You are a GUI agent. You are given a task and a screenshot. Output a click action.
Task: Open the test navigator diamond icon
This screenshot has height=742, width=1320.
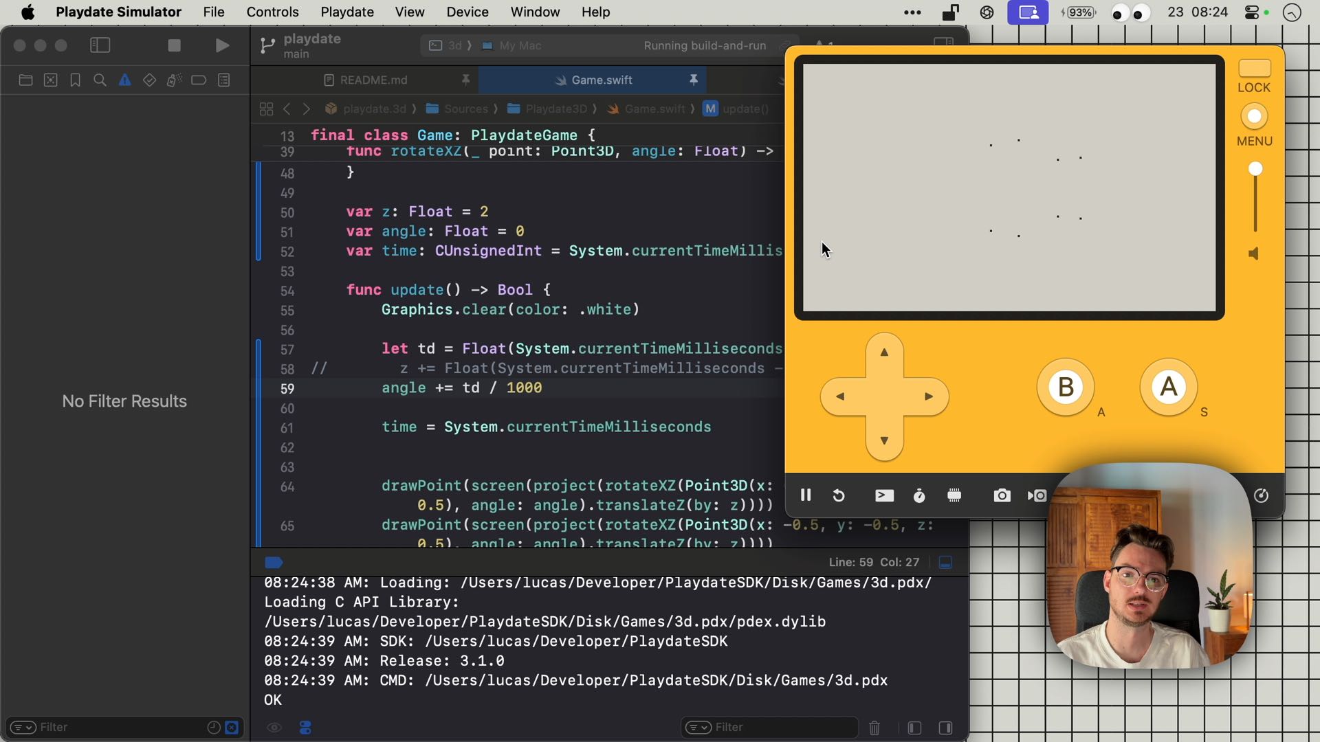coord(149,80)
